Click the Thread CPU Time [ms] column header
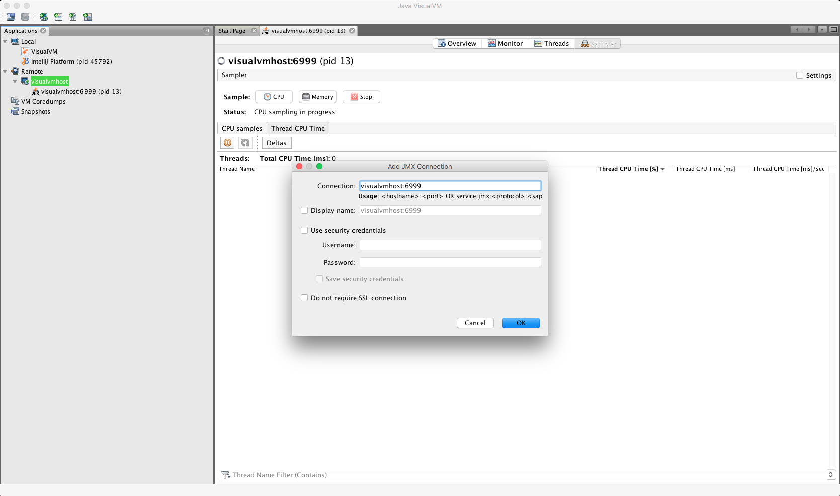840x496 pixels. [x=705, y=169]
